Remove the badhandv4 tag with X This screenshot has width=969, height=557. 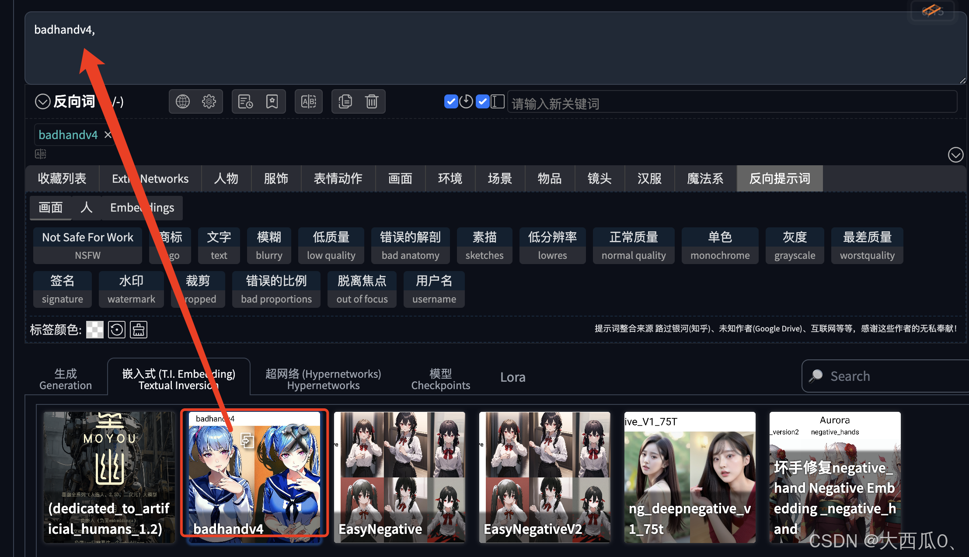(x=108, y=135)
